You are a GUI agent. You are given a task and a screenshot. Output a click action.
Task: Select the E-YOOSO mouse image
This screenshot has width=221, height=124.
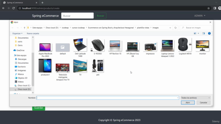point(98,47)
